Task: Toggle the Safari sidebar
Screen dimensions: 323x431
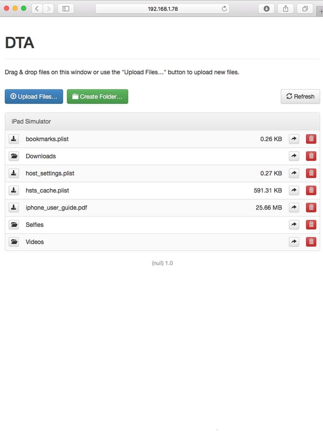Action: coord(66,9)
